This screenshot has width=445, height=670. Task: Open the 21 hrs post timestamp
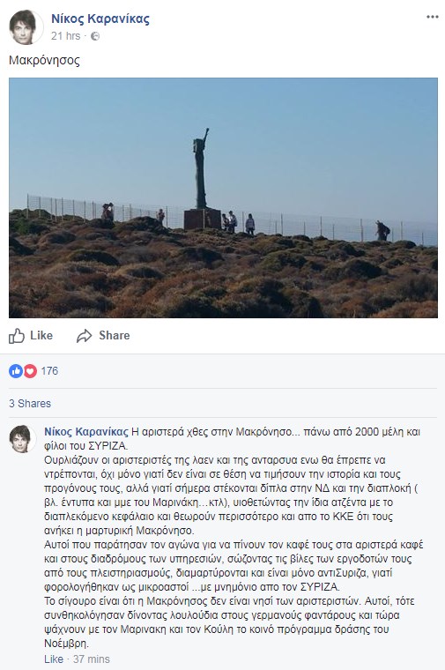pyautogui.click(x=66, y=36)
